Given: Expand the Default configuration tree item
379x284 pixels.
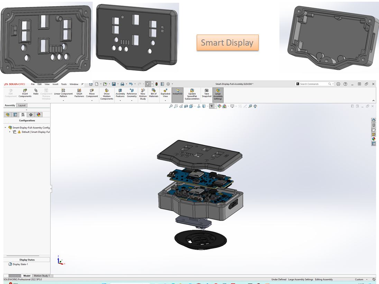Looking at the screenshot, I should (10, 132).
